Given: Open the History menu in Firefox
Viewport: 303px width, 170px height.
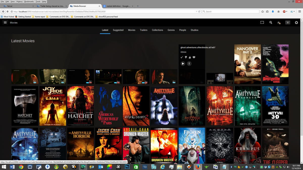Looking at the screenshot, I should [x=19, y=2].
